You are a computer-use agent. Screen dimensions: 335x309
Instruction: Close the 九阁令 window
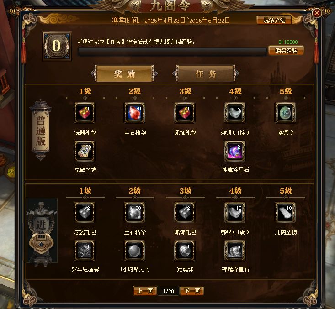(x=317, y=13)
